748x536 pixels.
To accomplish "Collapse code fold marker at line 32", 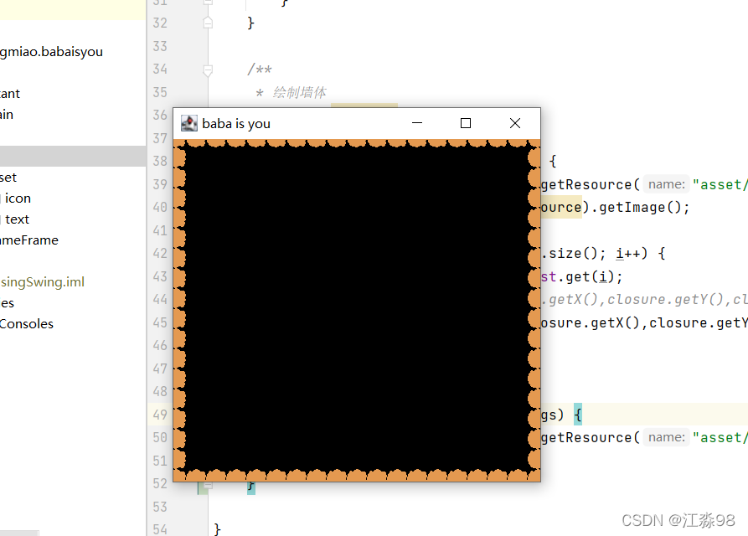I will tap(208, 23).
